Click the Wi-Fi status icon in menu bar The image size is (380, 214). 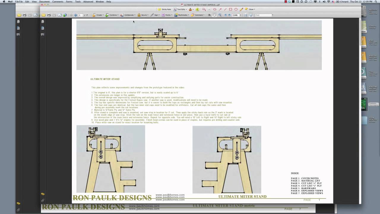329,1
